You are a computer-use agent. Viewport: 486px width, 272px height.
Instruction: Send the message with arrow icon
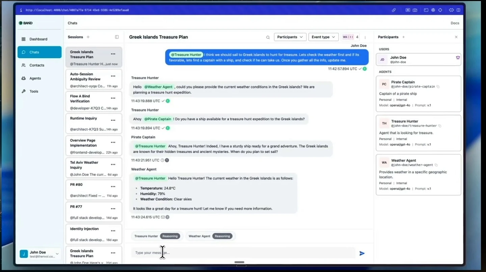(362, 253)
